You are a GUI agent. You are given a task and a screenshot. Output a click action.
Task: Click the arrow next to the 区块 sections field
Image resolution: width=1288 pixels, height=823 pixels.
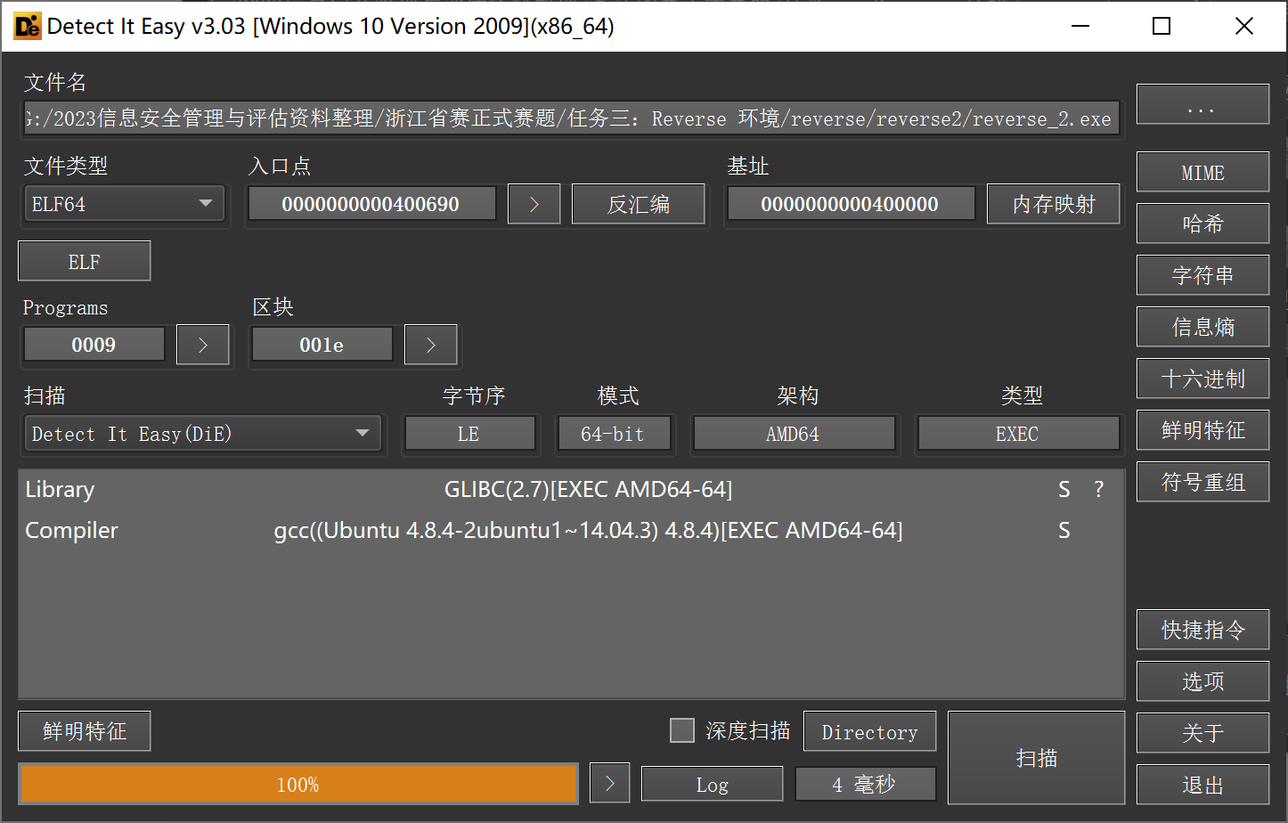click(x=430, y=345)
